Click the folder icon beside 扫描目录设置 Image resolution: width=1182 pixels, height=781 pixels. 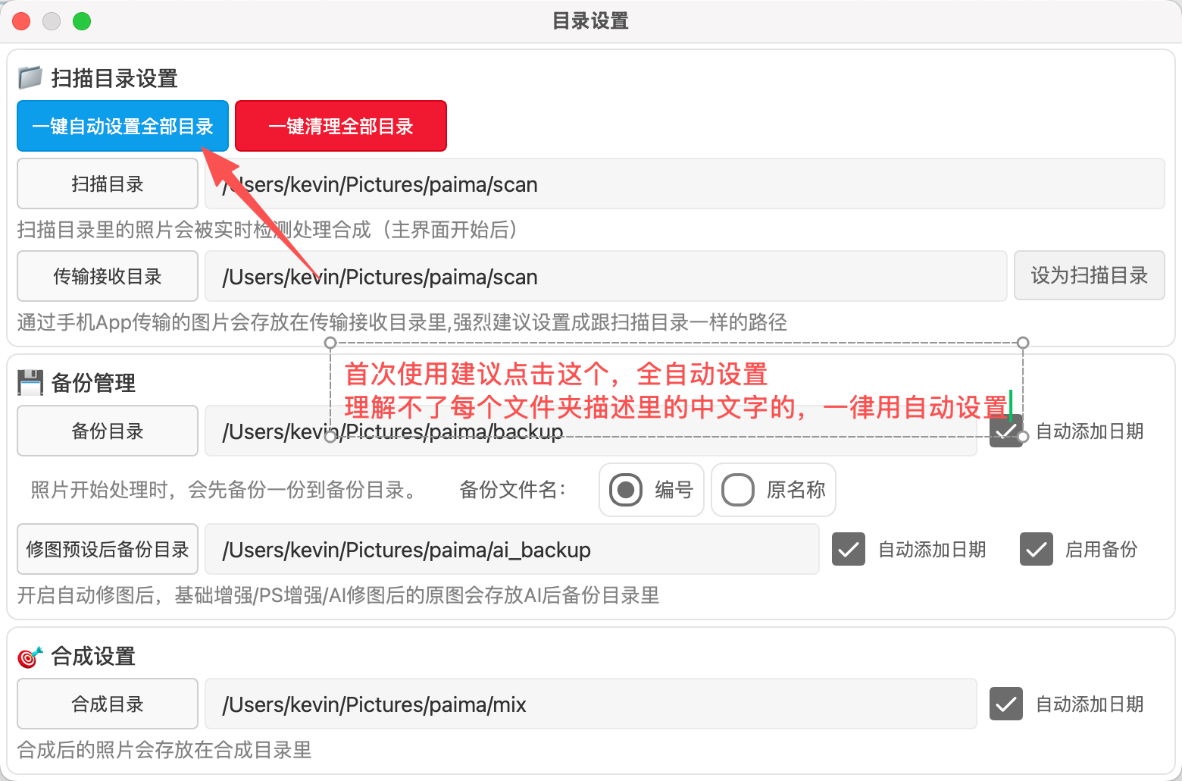click(x=30, y=77)
